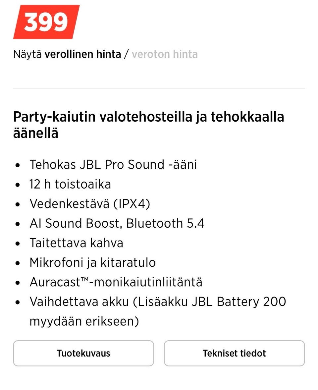Expand the Tekniset tiedot section
Viewport: 318px width, 390px height.
point(234,353)
